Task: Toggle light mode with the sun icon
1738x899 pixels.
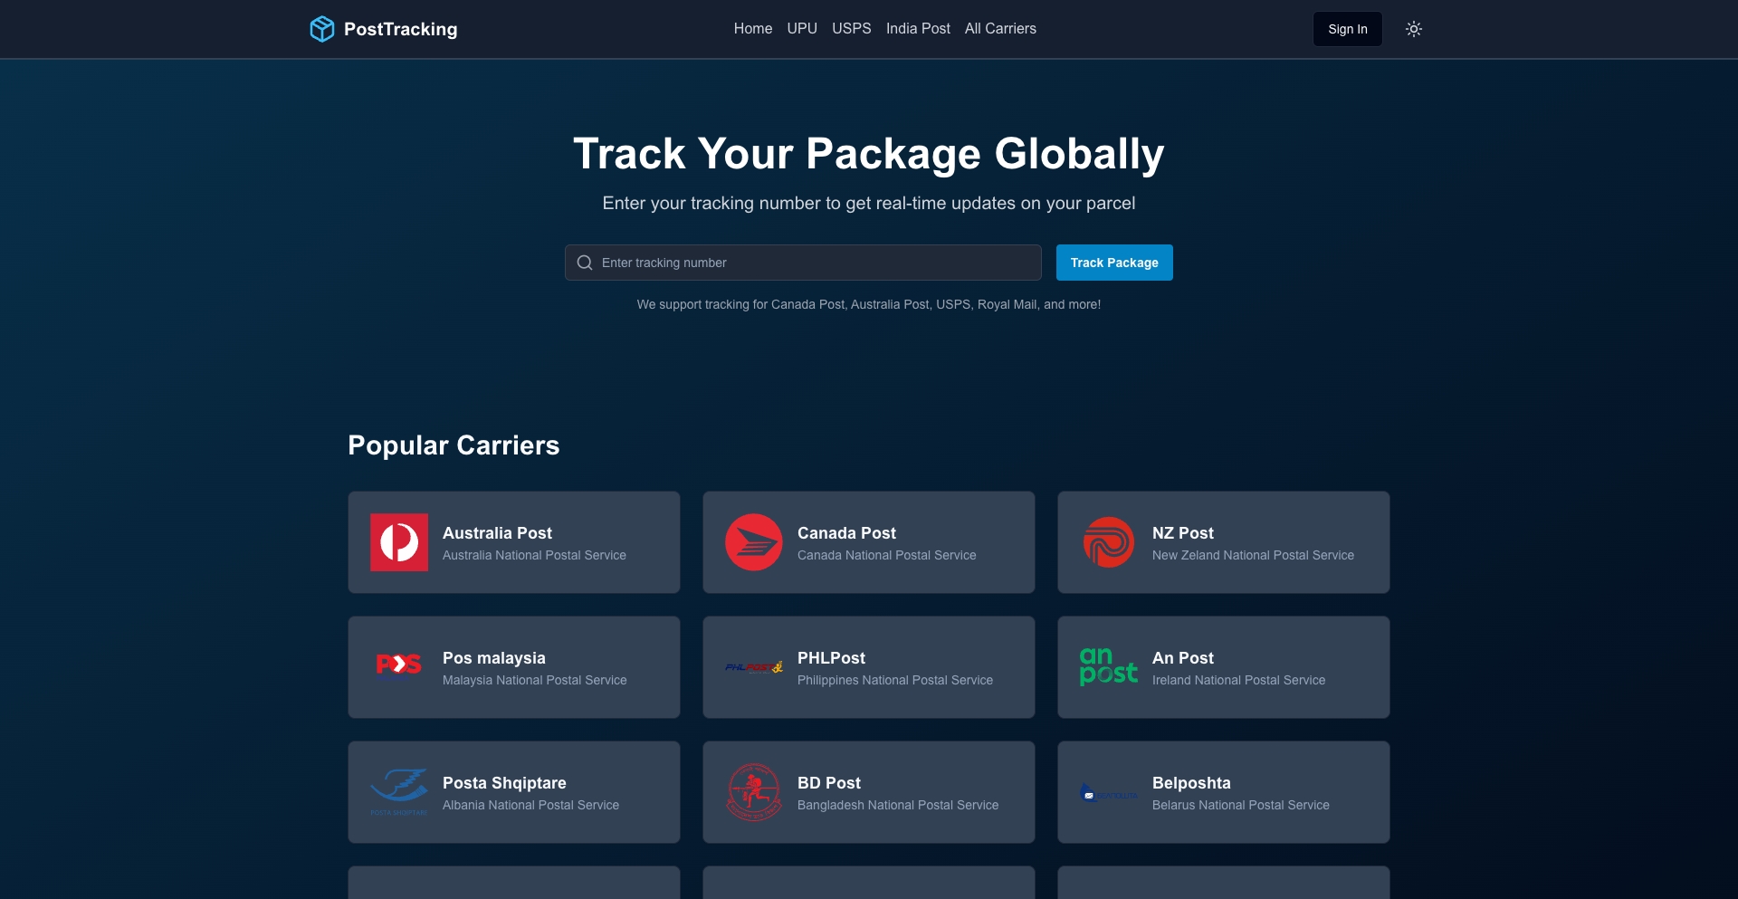Action: 1414,29
